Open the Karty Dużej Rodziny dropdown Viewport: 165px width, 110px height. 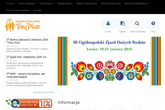tap(136, 4)
